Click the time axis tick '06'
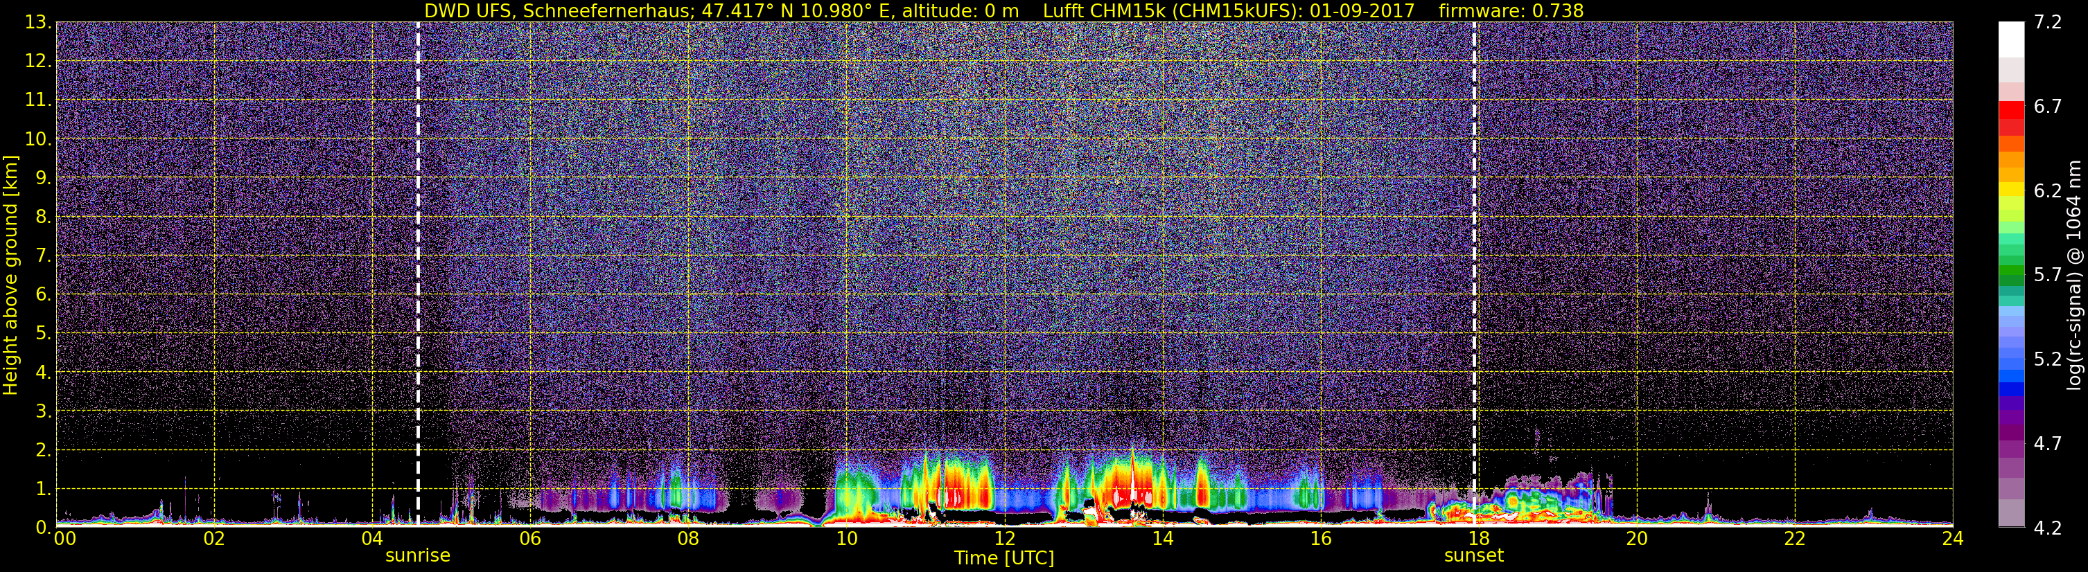Image resolution: width=2088 pixels, height=572 pixels. tap(530, 539)
